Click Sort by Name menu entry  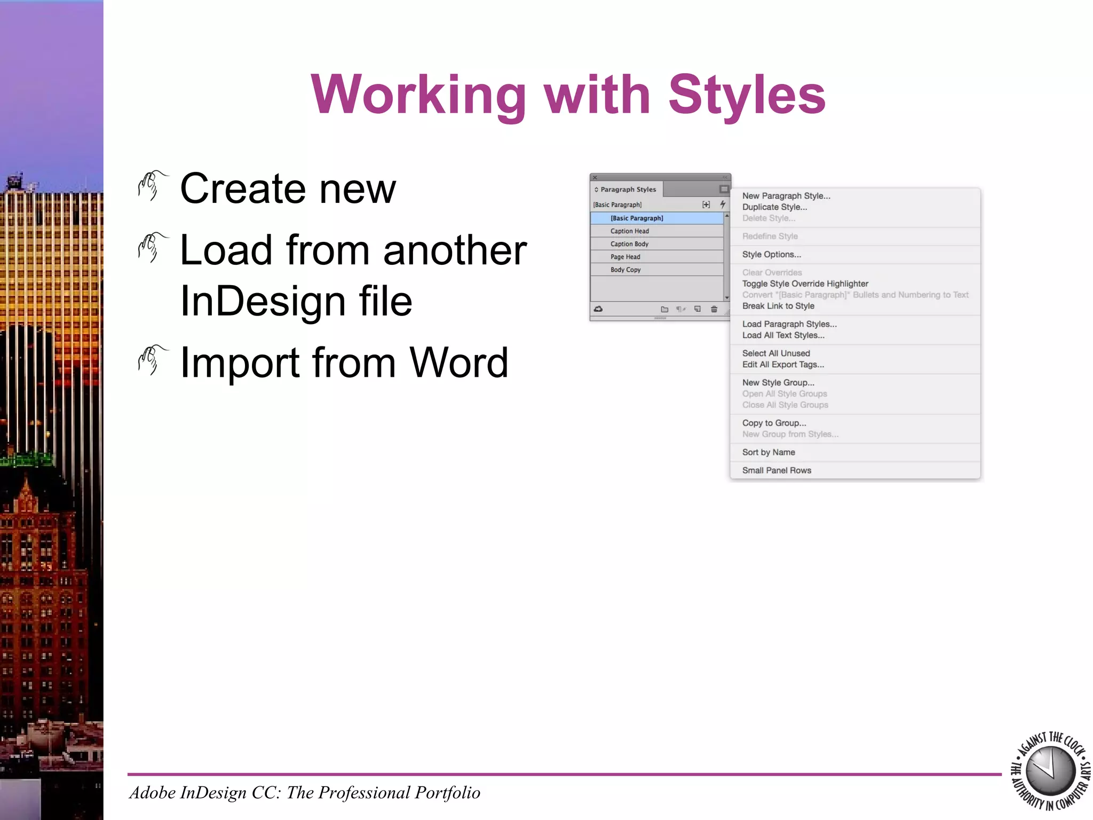[769, 452]
